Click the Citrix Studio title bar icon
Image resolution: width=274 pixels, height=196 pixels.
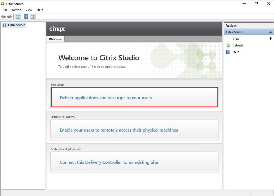(3, 3)
